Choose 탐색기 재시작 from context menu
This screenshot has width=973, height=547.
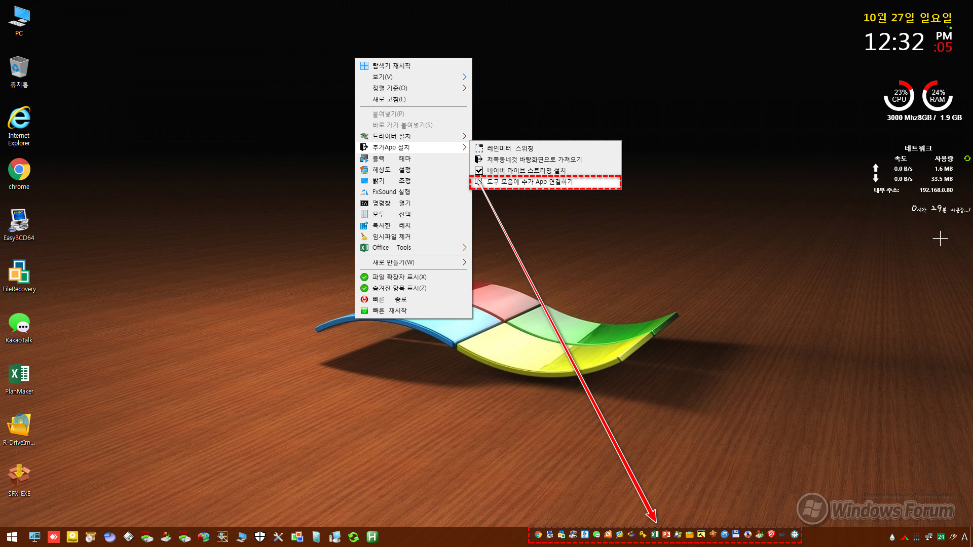413,66
